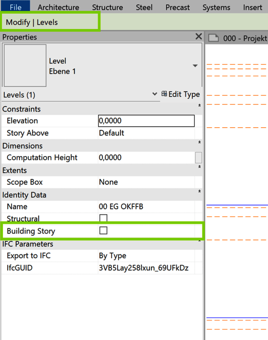The image size is (268, 340).
Task: Toggle the Structural checkbox
Action: pos(103,218)
